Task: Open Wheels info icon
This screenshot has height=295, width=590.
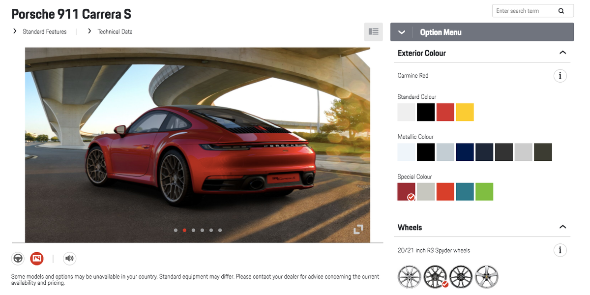Action: [560, 250]
